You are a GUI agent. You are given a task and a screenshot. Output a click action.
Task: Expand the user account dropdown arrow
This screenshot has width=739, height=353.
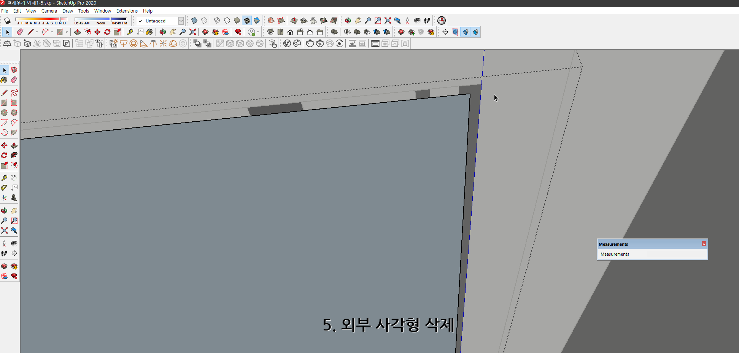coord(258,32)
